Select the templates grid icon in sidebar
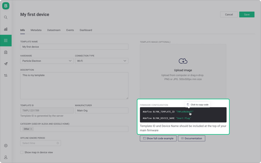The height and width of the screenshot is (163, 261). click(x=6, y=41)
